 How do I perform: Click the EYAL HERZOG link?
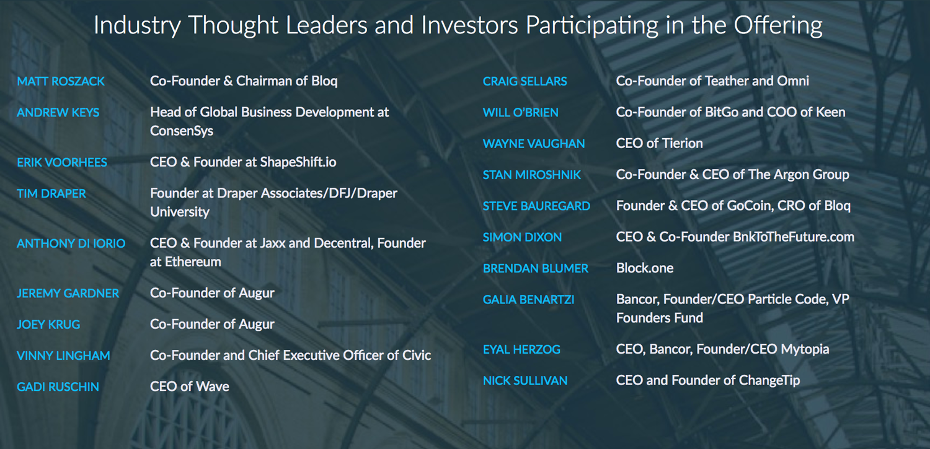521,350
